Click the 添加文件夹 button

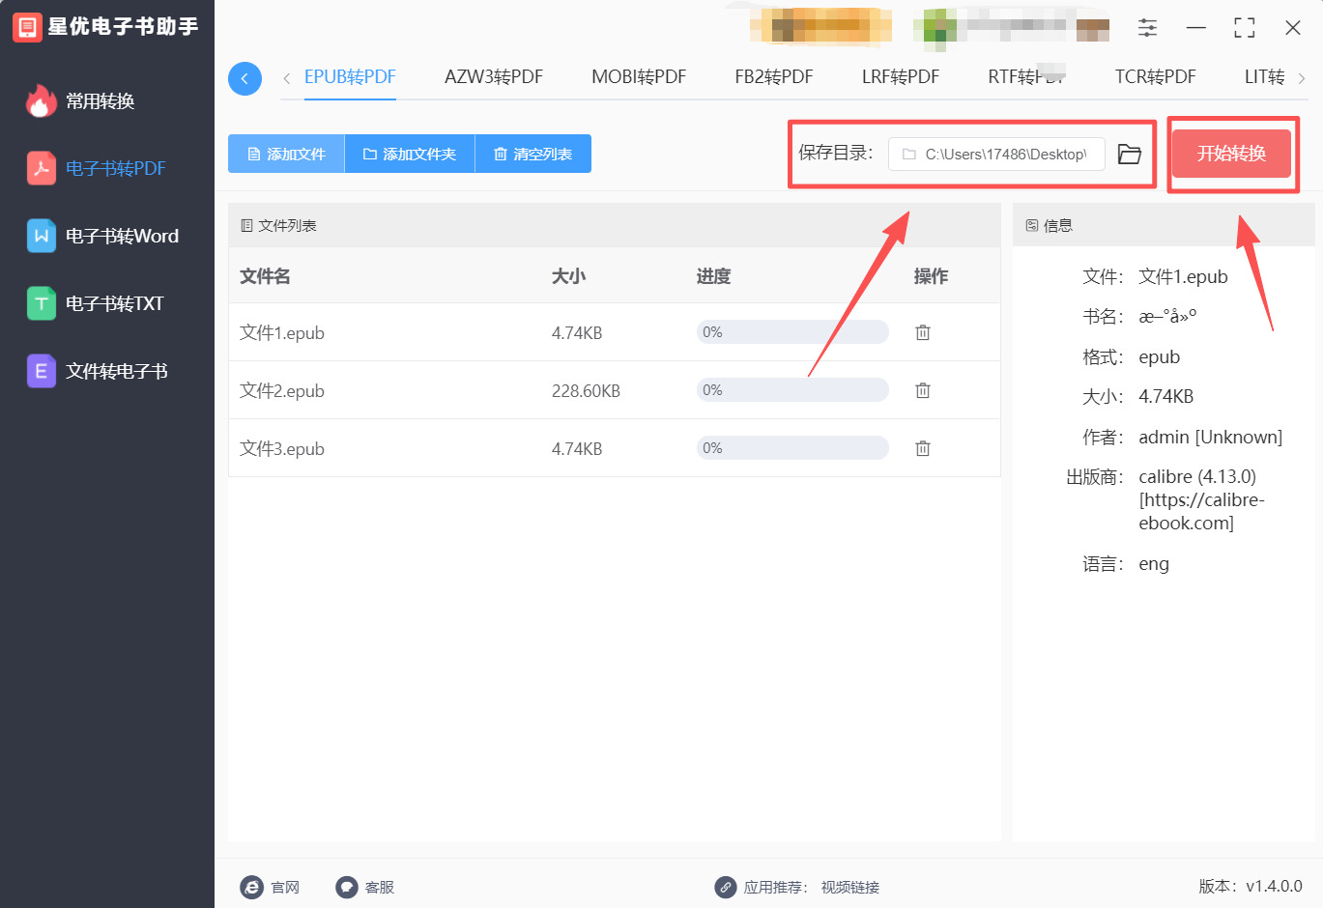click(410, 154)
